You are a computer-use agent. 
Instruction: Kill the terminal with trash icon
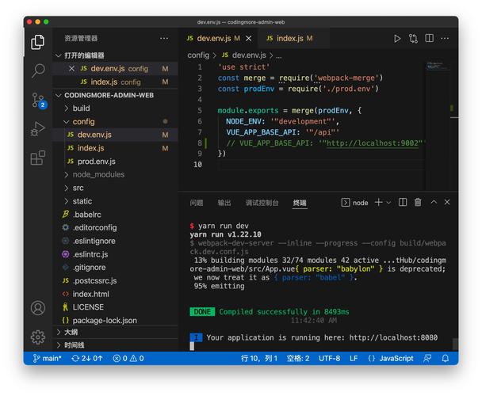(418, 202)
